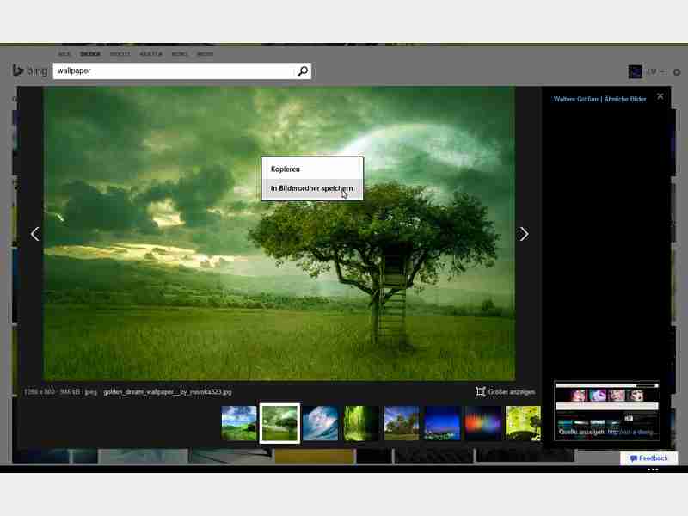The image size is (688, 516).
Task: Open the Feedback button
Action: click(649, 458)
